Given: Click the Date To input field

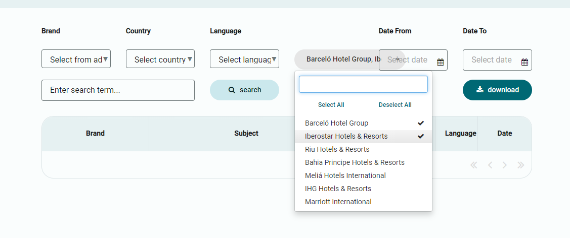Looking at the screenshot, I should (497, 60).
